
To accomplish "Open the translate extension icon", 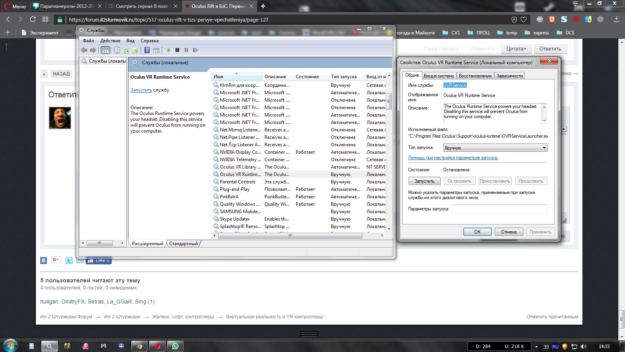I will point(588,19).
